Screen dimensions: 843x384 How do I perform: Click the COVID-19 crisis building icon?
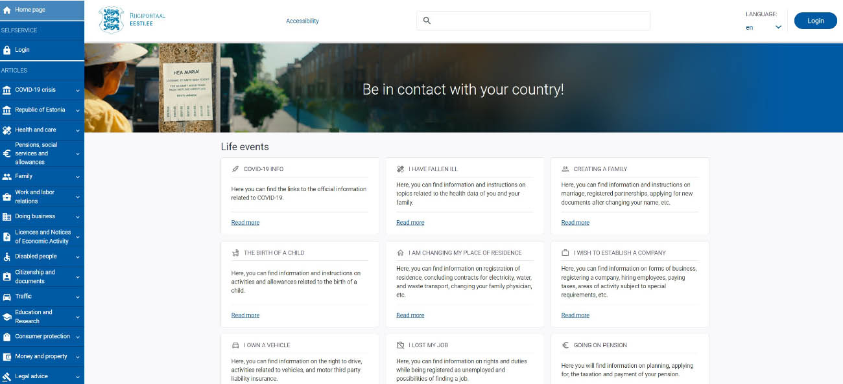(x=7, y=90)
